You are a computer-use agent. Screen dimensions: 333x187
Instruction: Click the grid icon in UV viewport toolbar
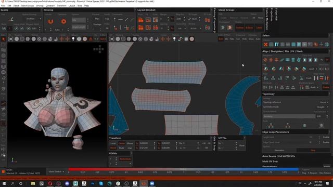186,39
